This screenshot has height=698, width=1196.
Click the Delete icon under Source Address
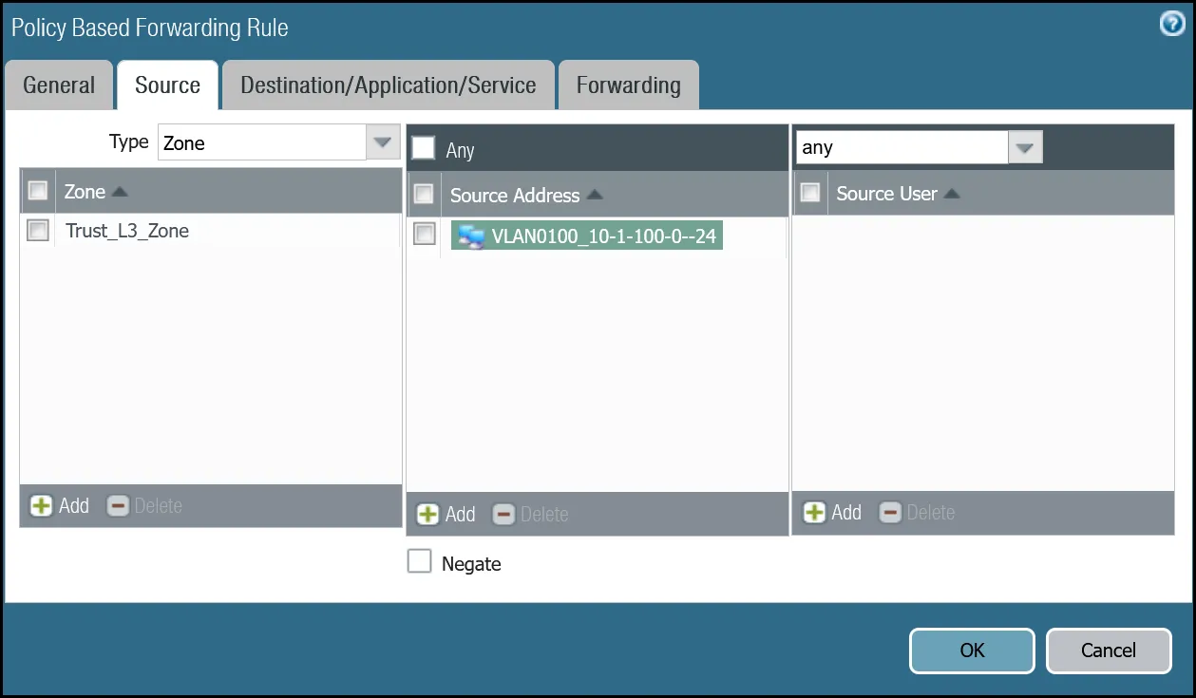tap(503, 514)
